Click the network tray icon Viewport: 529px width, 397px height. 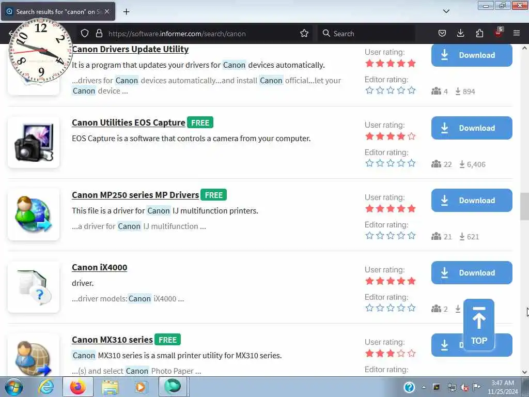[x=452, y=388]
